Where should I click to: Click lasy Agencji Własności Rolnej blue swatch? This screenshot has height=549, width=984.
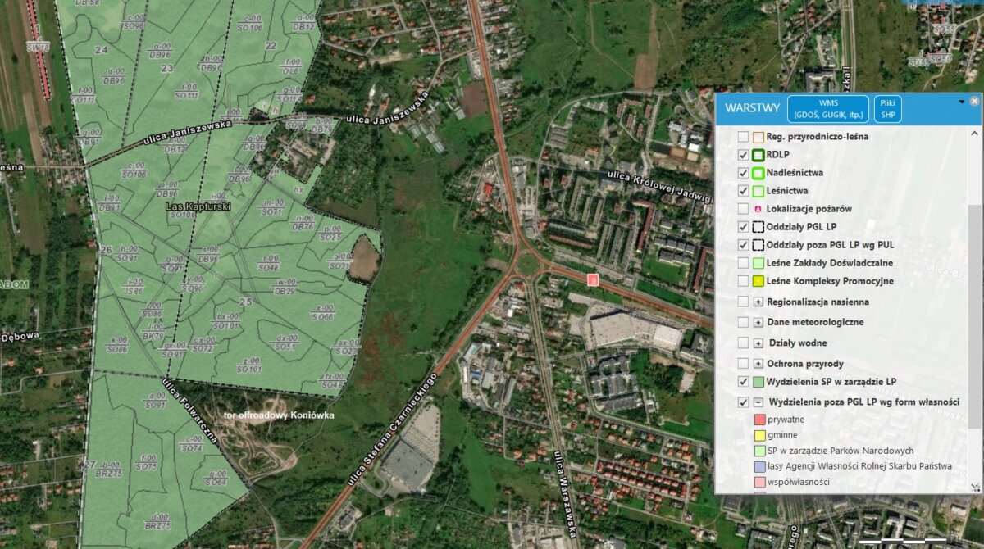[x=758, y=466]
